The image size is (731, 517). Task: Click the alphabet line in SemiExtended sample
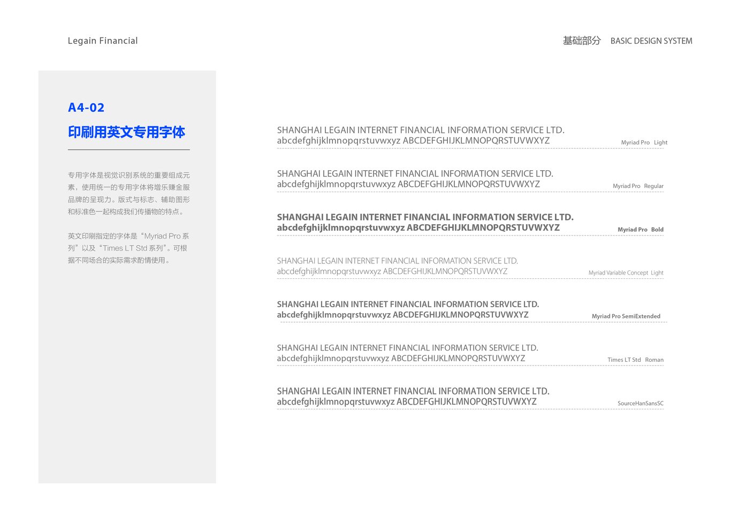[403, 315]
